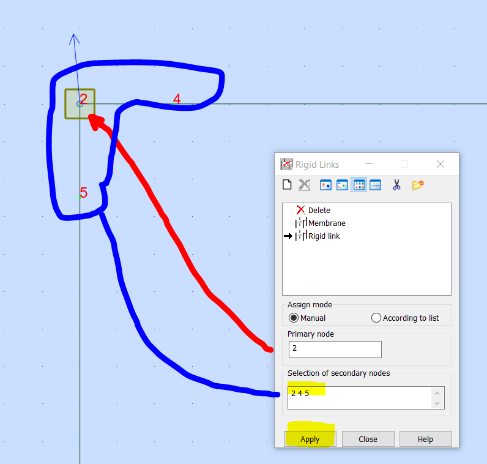Focus the secondary nodes selection field
This screenshot has height=464, width=487.
tap(366, 398)
